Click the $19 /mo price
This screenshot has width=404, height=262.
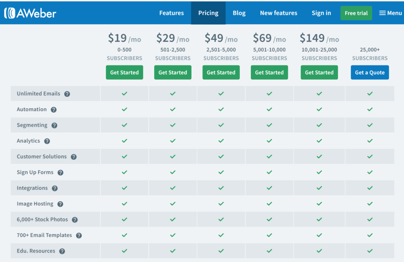[x=124, y=38]
